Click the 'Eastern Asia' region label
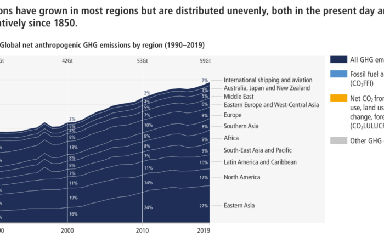The image size is (384, 242). (x=239, y=205)
